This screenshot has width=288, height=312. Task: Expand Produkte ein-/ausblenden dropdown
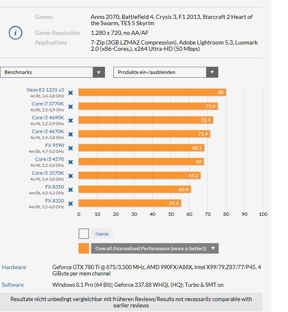tap(166, 72)
